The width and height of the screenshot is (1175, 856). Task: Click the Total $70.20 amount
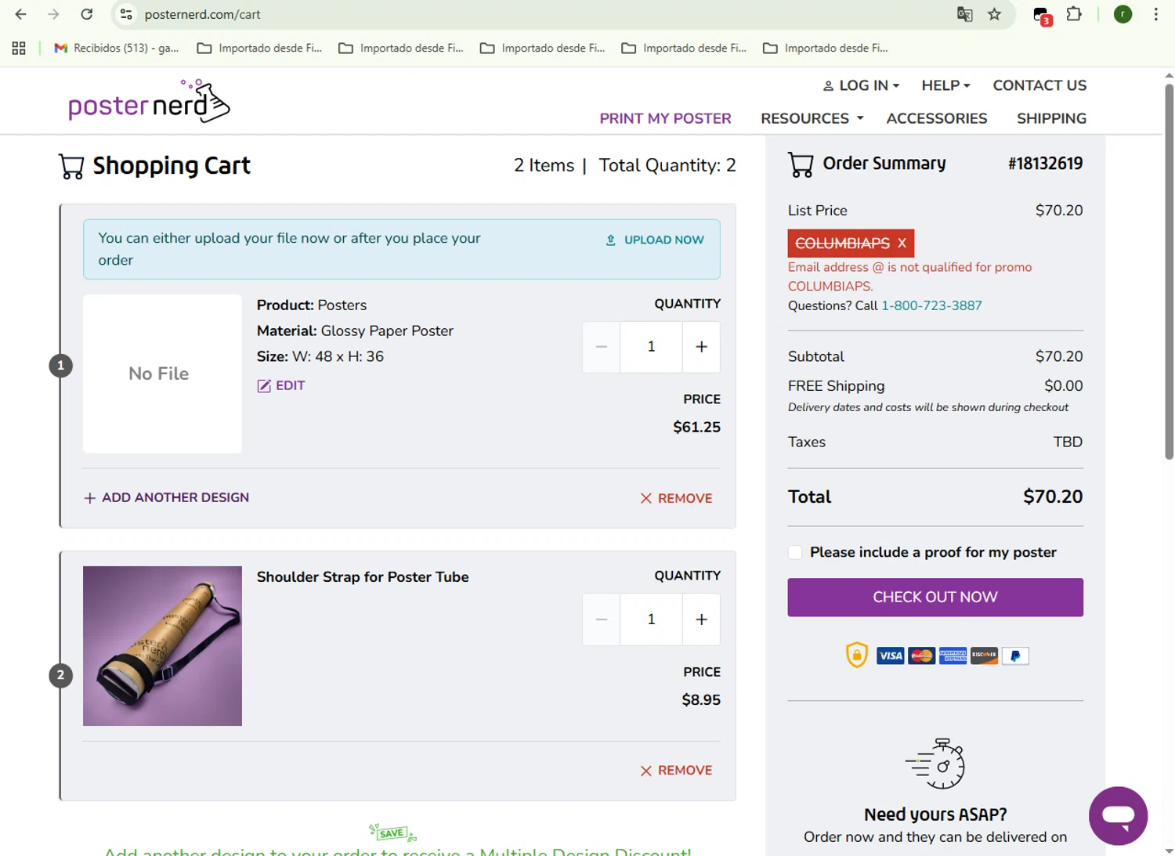tap(1053, 497)
